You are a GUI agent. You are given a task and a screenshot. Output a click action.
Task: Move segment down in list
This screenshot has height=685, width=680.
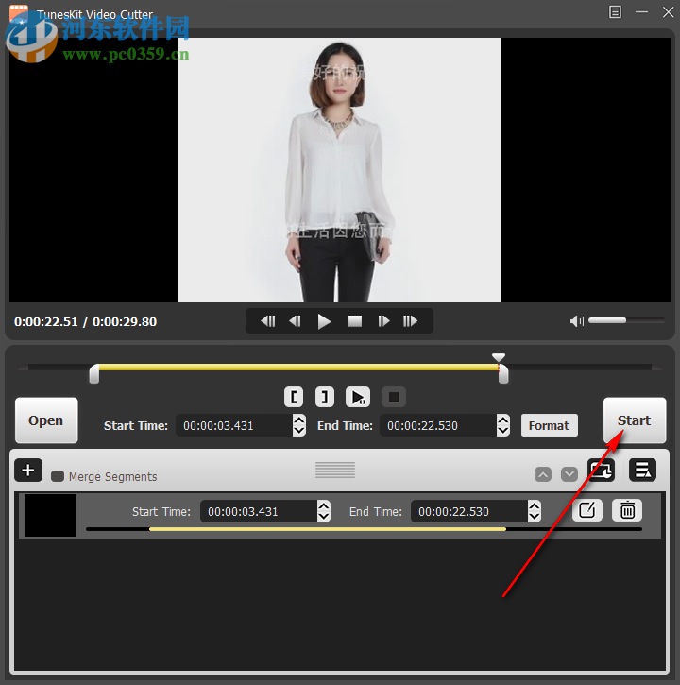569,474
